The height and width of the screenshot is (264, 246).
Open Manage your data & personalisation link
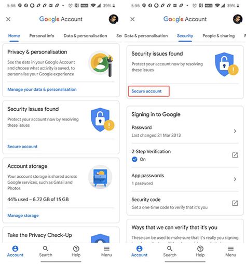point(42,89)
